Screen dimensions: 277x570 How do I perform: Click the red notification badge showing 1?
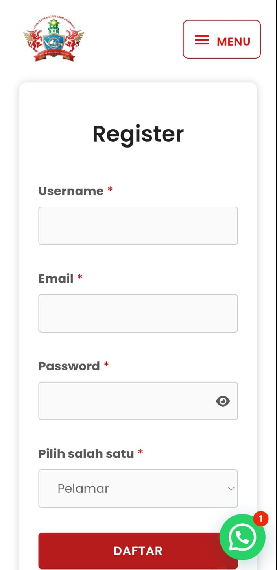[x=260, y=518]
